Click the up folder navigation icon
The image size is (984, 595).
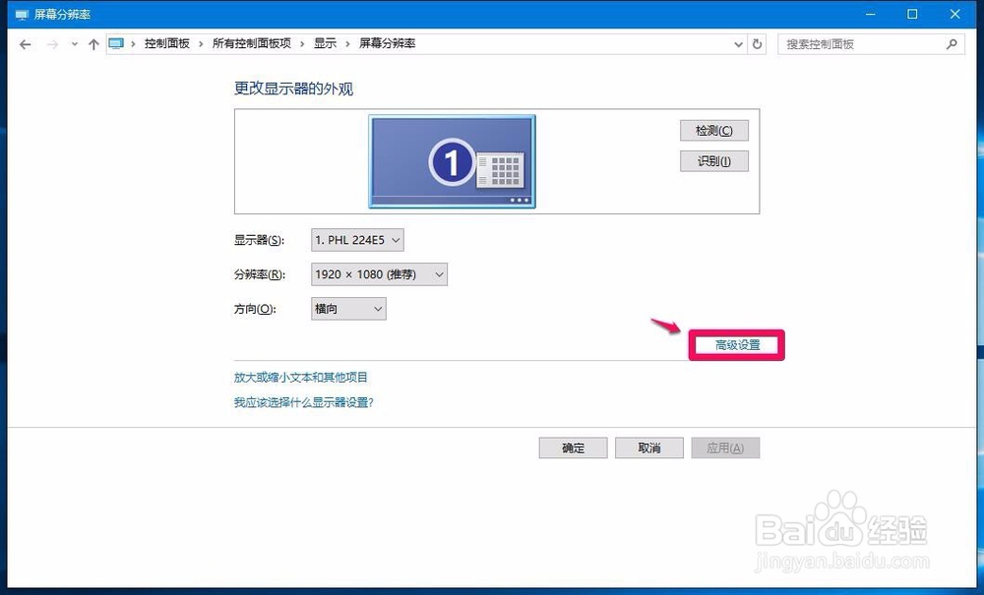(x=93, y=43)
